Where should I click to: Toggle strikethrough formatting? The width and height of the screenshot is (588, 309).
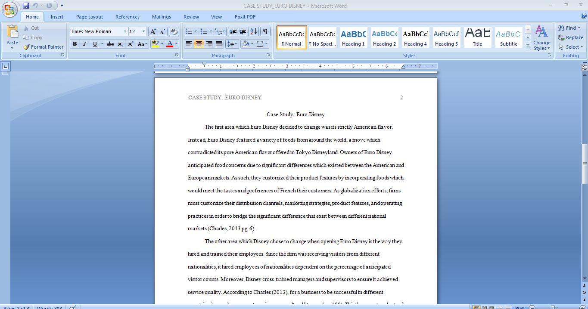coord(110,44)
